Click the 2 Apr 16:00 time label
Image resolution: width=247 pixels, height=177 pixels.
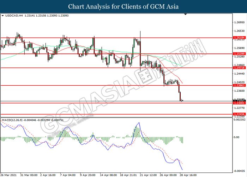tap(48, 175)
